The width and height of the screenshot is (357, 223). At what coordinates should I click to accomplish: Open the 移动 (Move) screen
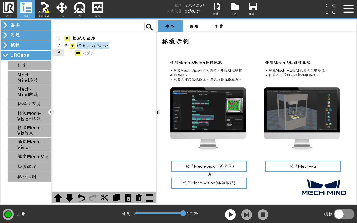click(x=62, y=9)
